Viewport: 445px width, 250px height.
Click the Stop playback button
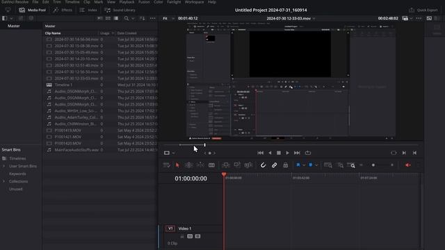click(279, 153)
